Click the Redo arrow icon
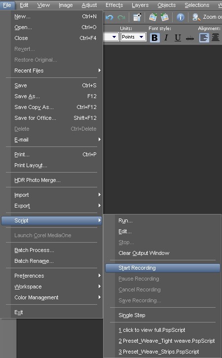 (x=121, y=17)
